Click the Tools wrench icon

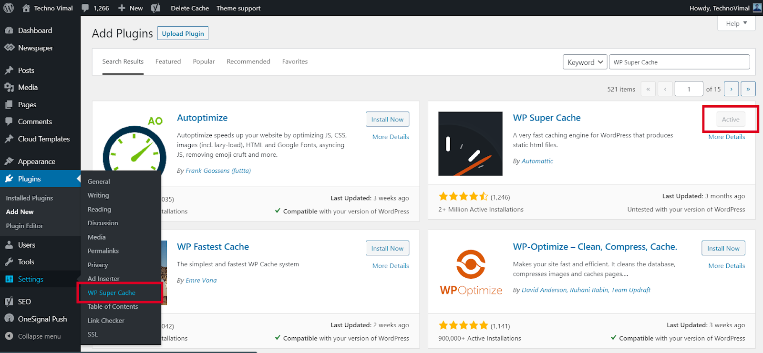point(9,262)
